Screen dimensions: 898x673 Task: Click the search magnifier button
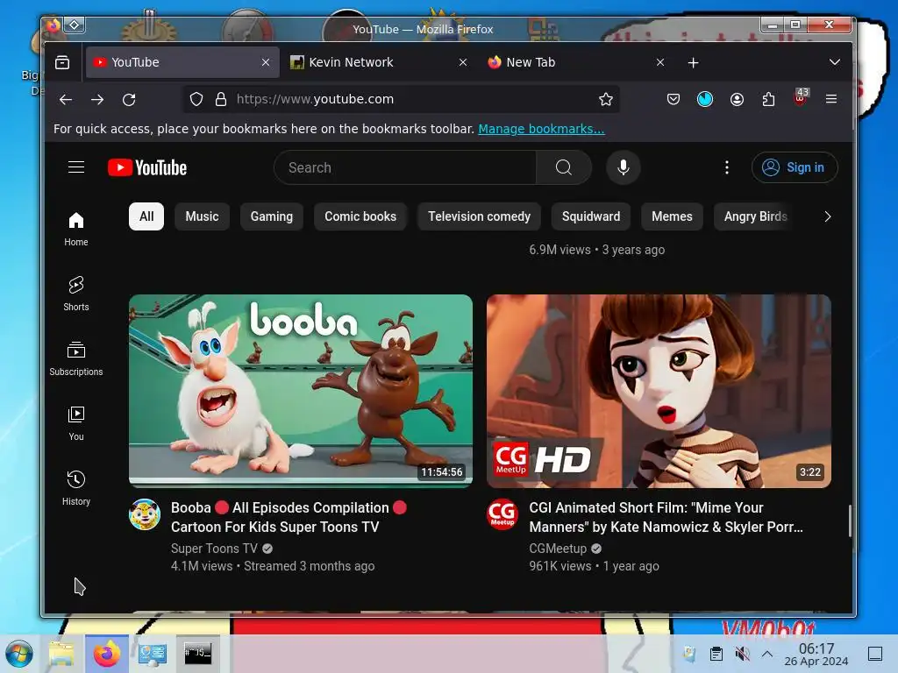click(x=564, y=167)
